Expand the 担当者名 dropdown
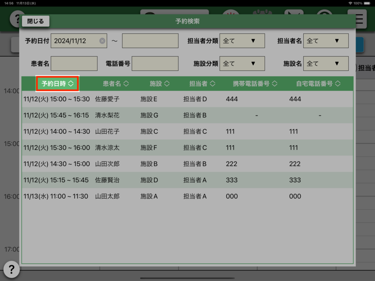Viewport: 375px width, 281px height. [x=326, y=41]
